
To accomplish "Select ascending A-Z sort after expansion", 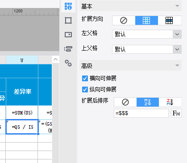I will 148,102.
